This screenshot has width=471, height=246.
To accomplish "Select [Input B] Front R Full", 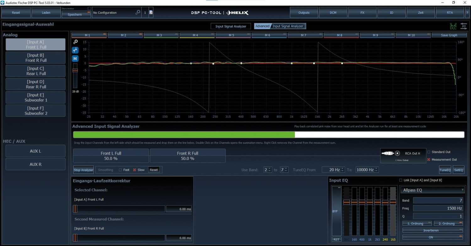I will coord(35,58).
